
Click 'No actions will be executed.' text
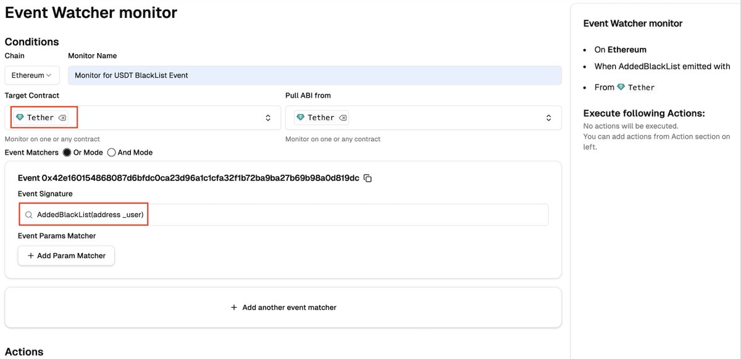631,126
